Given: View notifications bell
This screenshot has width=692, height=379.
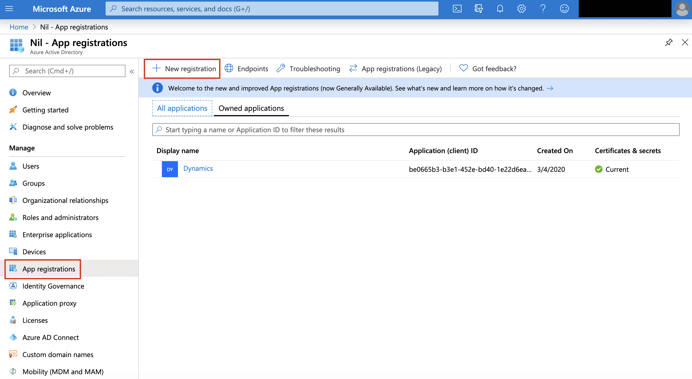Looking at the screenshot, I should pos(500,9).
